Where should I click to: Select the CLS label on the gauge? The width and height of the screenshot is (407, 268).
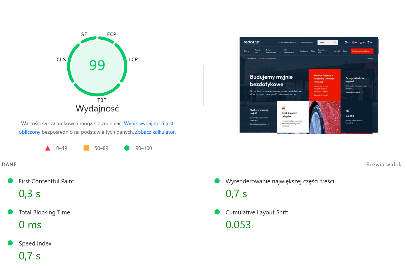coord(61,60)
